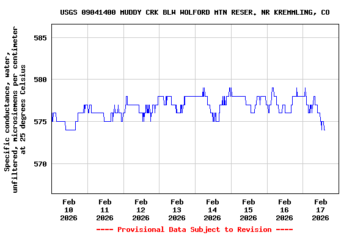The height and width of the screenshot is (235, 352).
Task: Click the blue line's end point on Feb 17
Action: coord(324,130)
